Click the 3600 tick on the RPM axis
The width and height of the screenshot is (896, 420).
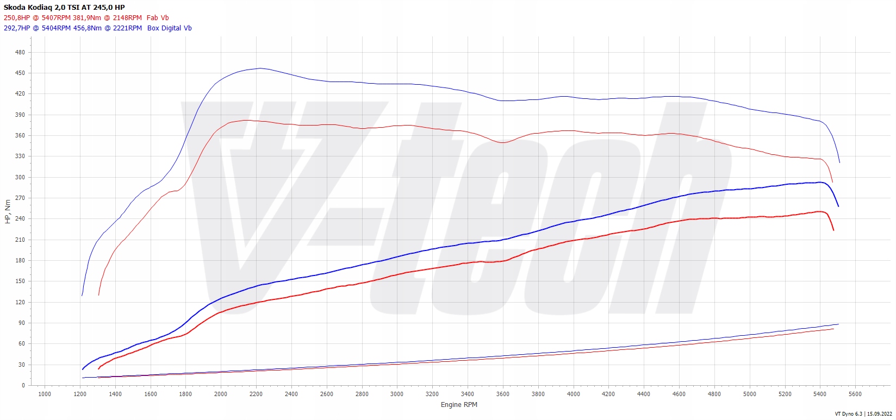pos(503,394)
